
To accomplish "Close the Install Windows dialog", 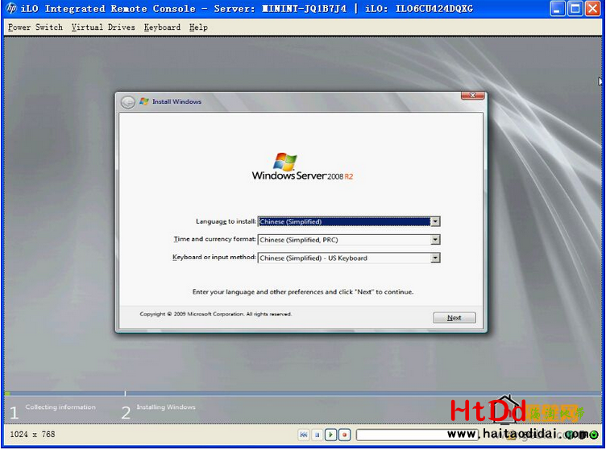I will tap(473, 95).
